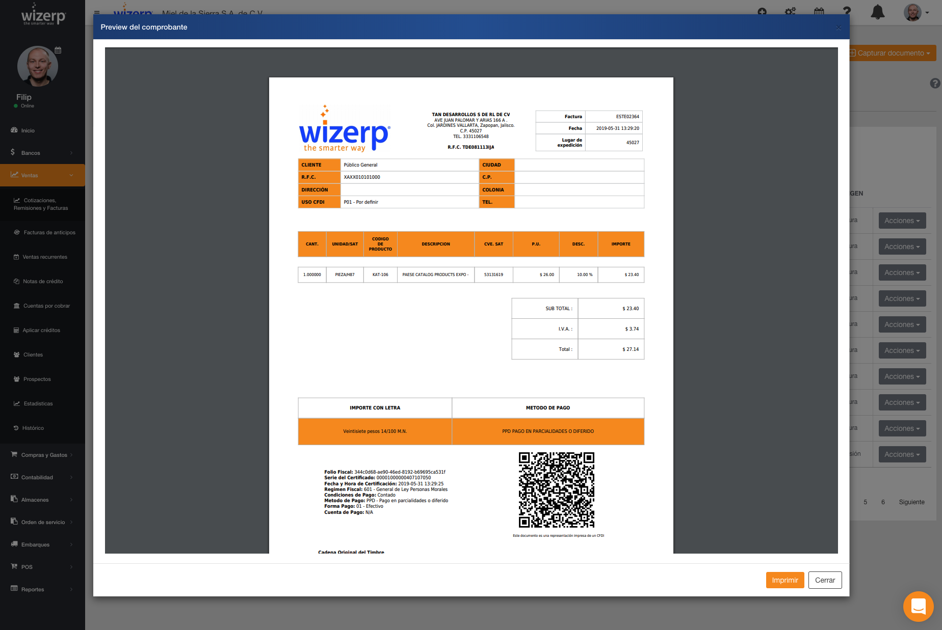Click the invoice number ESTE02364
Screen dimensions: 942x630
tap(627, 117)
